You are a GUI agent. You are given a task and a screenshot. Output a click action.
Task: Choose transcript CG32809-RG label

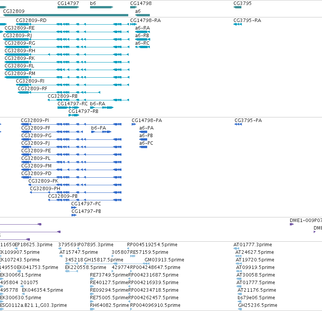(20, 43)
